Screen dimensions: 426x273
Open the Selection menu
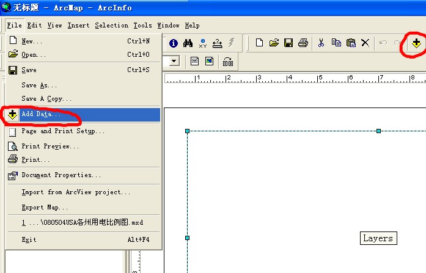tap(111, 25)
